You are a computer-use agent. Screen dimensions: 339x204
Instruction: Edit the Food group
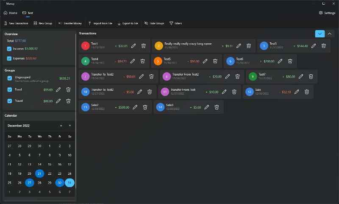pyautogui.click(x=58, y=90)
